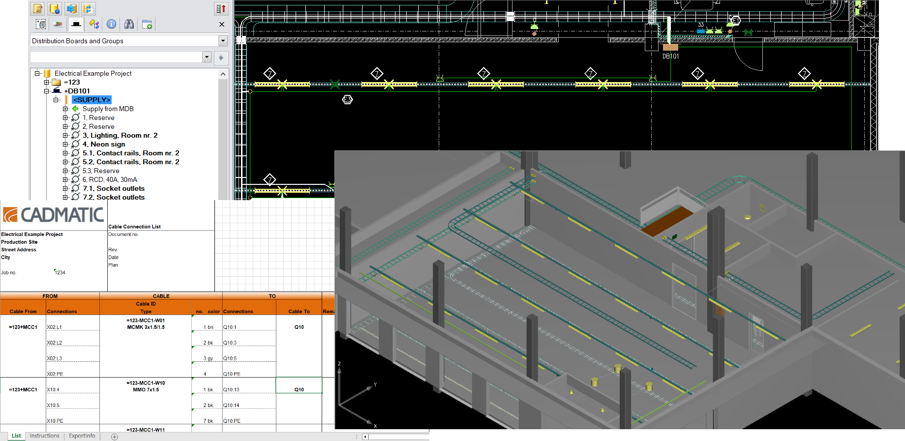Click the edit database icon with pencil

click(x=38, y=9)
